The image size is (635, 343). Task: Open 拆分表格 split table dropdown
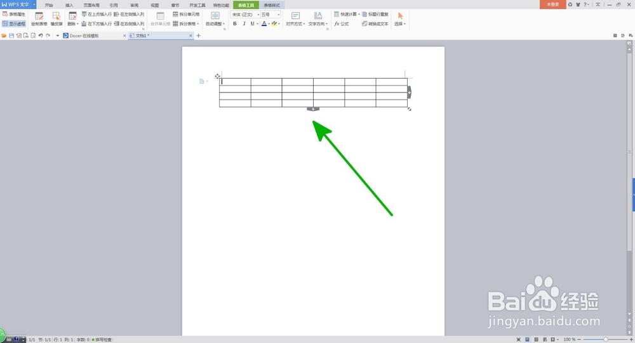(186, 24)
